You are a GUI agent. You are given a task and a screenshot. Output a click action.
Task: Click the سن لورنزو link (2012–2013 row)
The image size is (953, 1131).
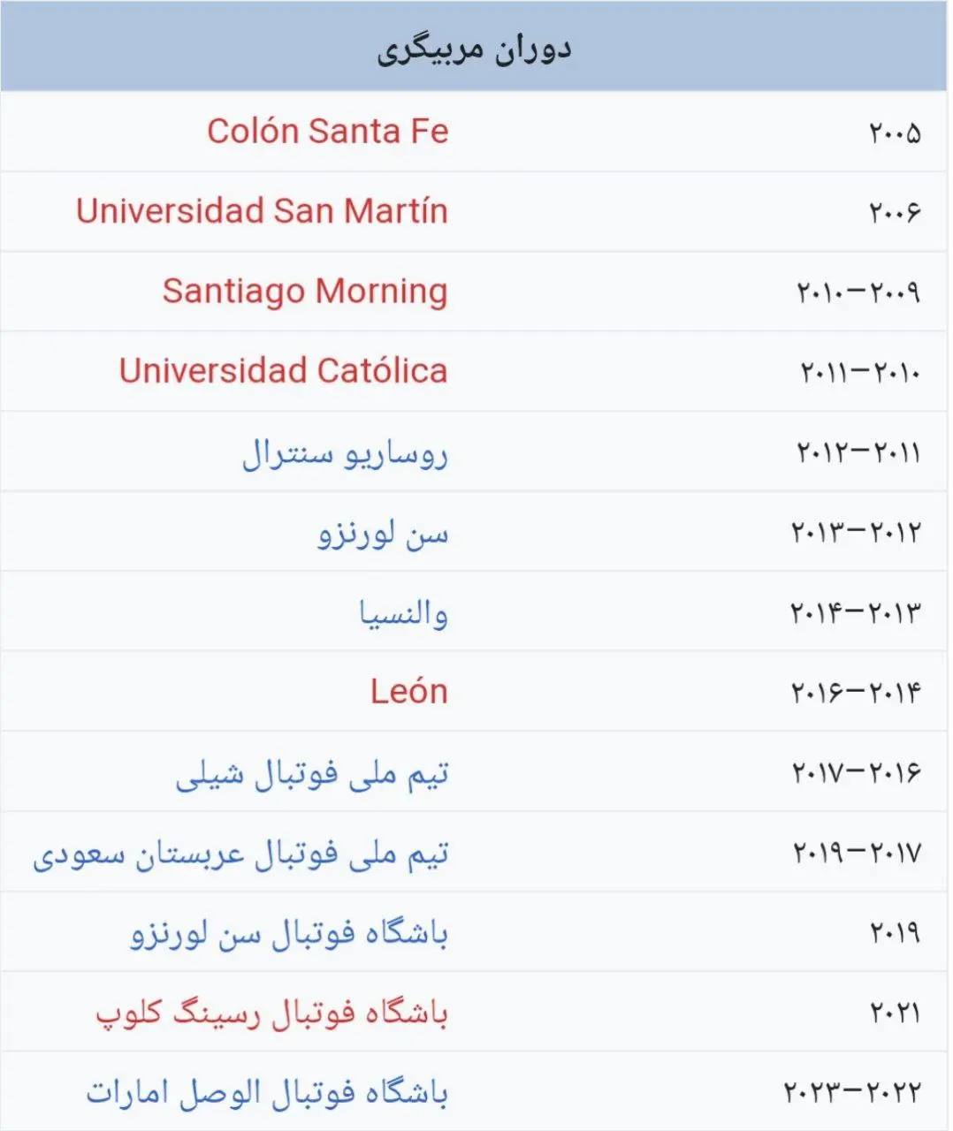[383, 533]
